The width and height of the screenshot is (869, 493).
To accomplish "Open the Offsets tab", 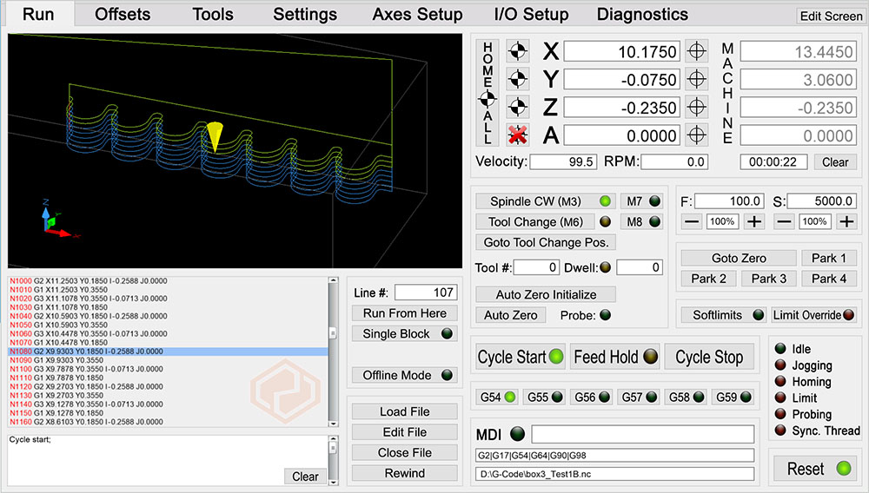I will click(x=123, y=14).
